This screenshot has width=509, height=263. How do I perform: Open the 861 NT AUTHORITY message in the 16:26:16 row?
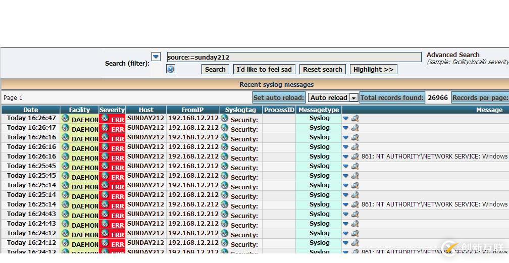[x=434, y=156]
